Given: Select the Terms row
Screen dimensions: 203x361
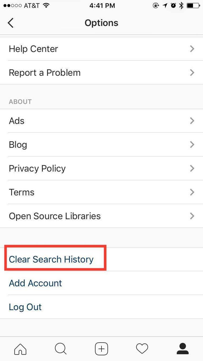Looking at the screenshot, I should click(101, 192).
